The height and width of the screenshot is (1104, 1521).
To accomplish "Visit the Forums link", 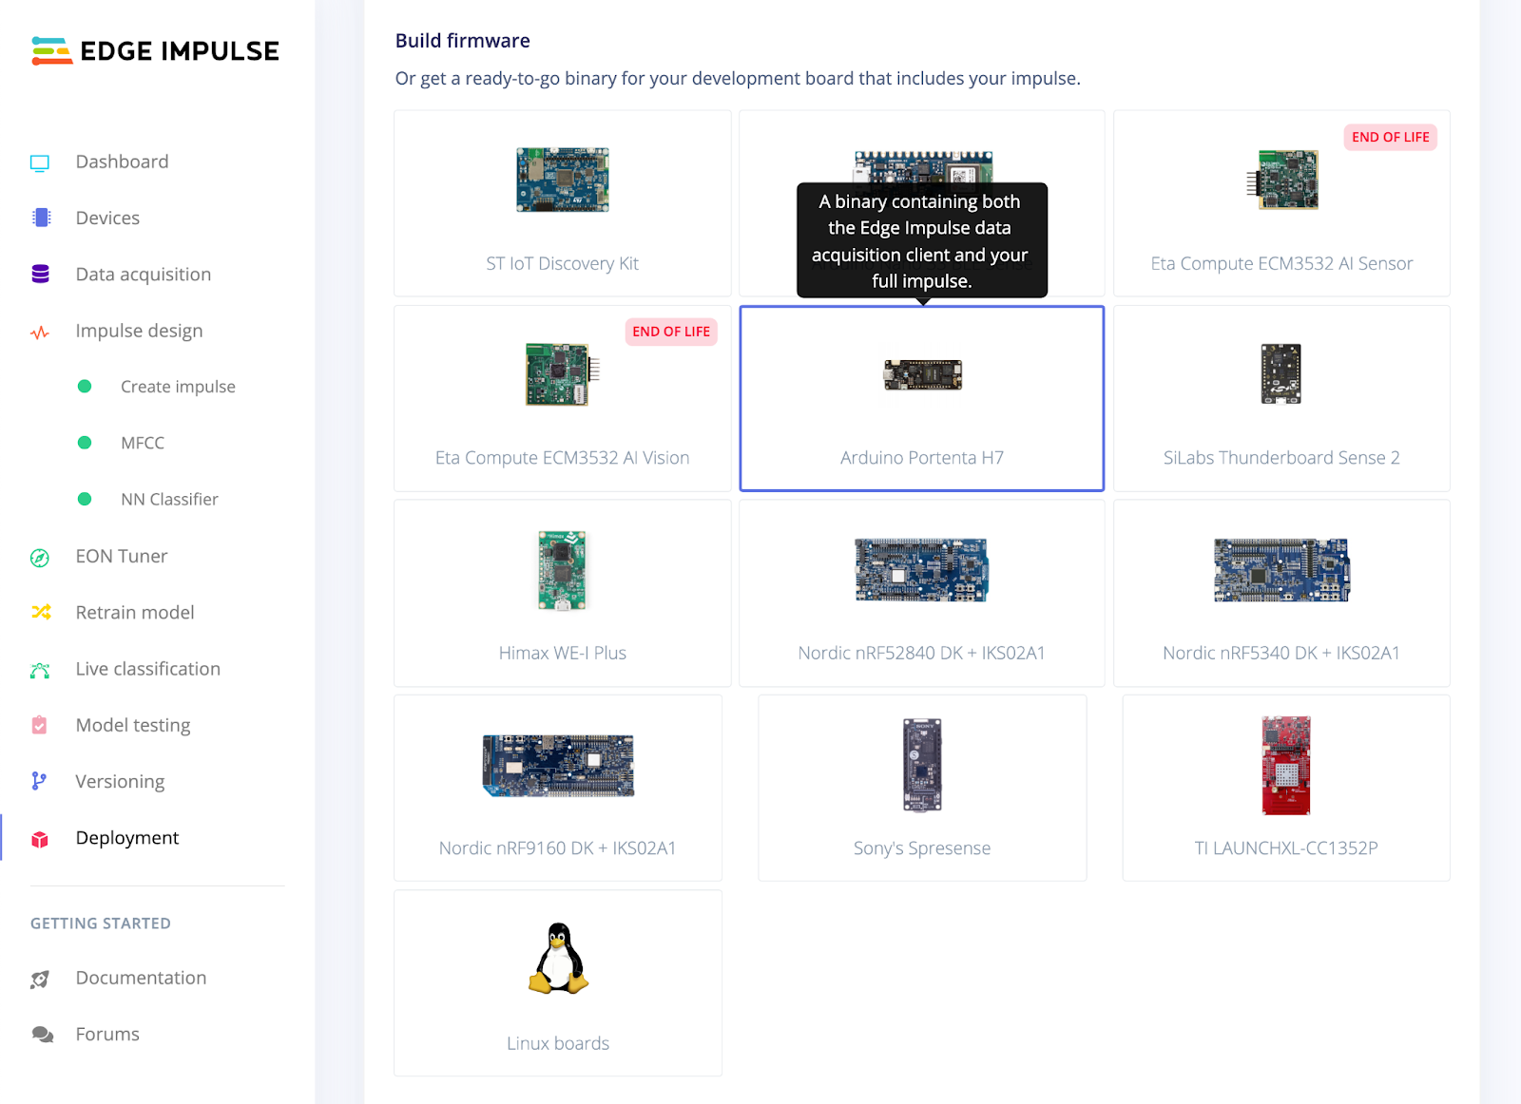I will 107,1034.
